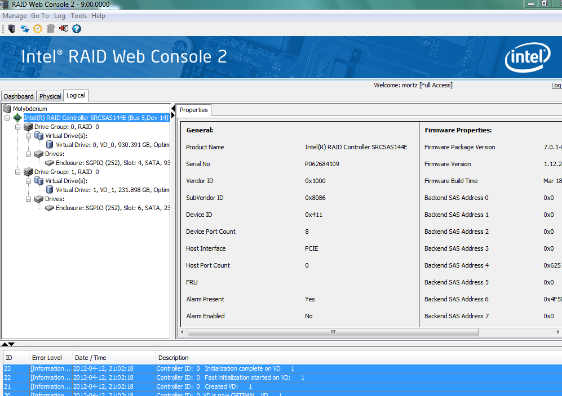
Task: Click the Slot 4 SATA drive icon
Action: (x=50, y=163)
